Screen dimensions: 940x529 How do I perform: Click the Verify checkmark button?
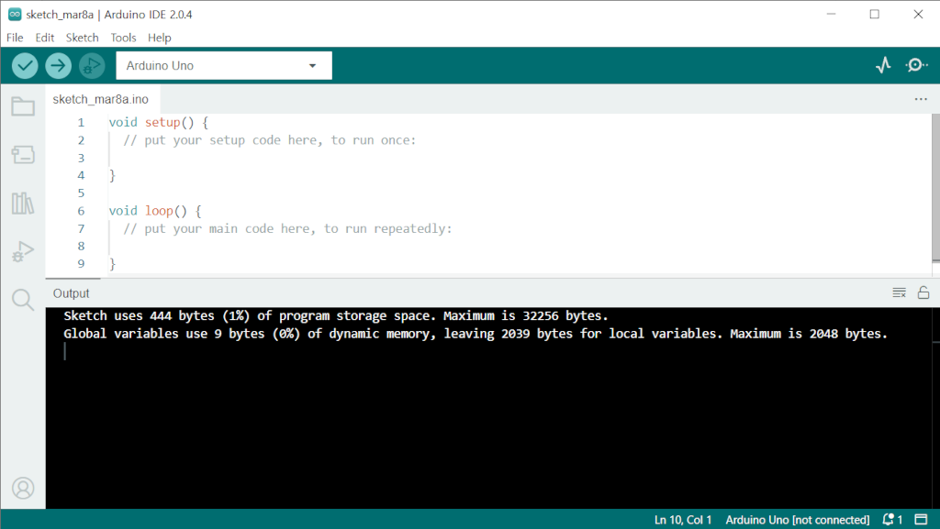(x=25, y=66)
